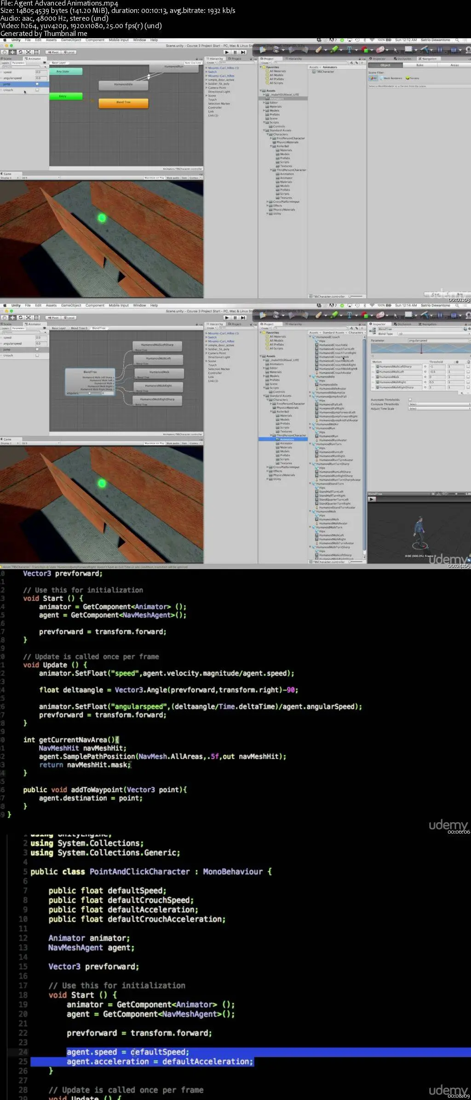Enable the Automate Thresholds checkbox
This screenshot has height=1100, width=471.
click(x=410, y=400)
